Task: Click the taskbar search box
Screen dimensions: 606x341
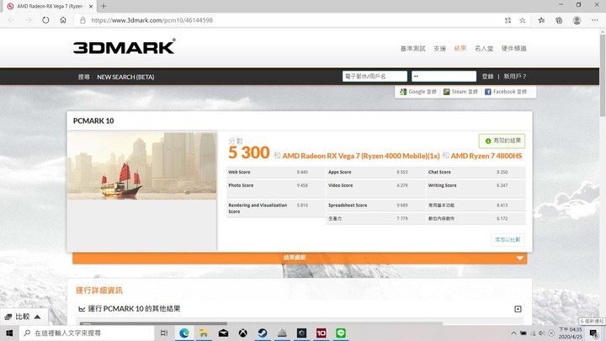Action: [x=87, y=333]
